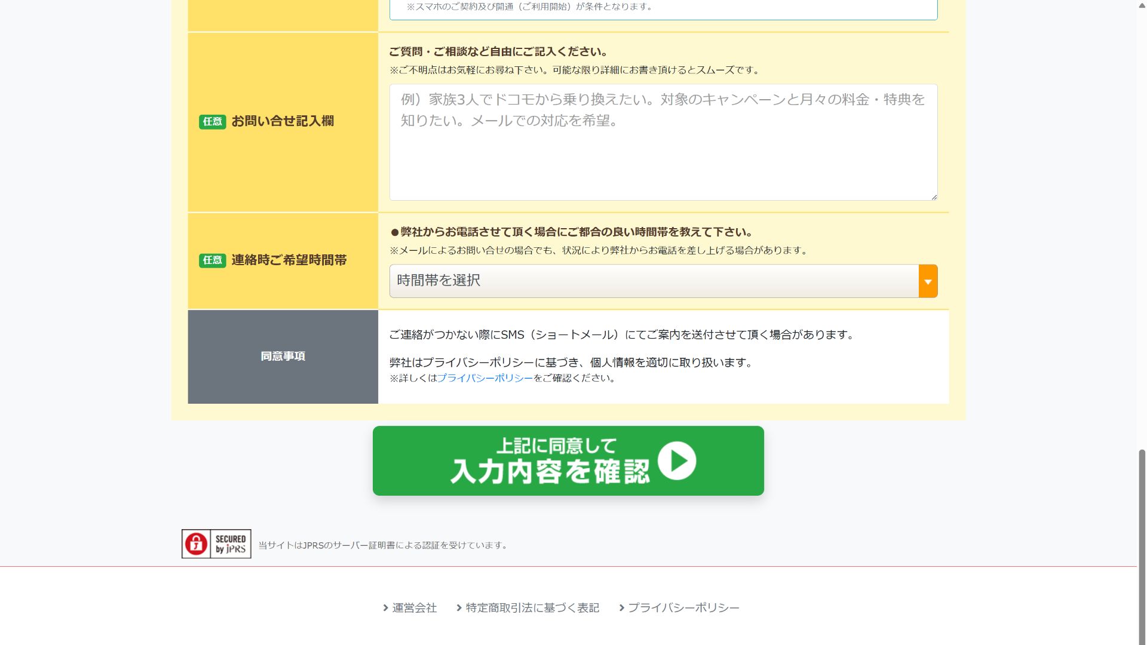Open プライバシーポリシー link in consent section
1147x645 pixels.
(484, 378)
